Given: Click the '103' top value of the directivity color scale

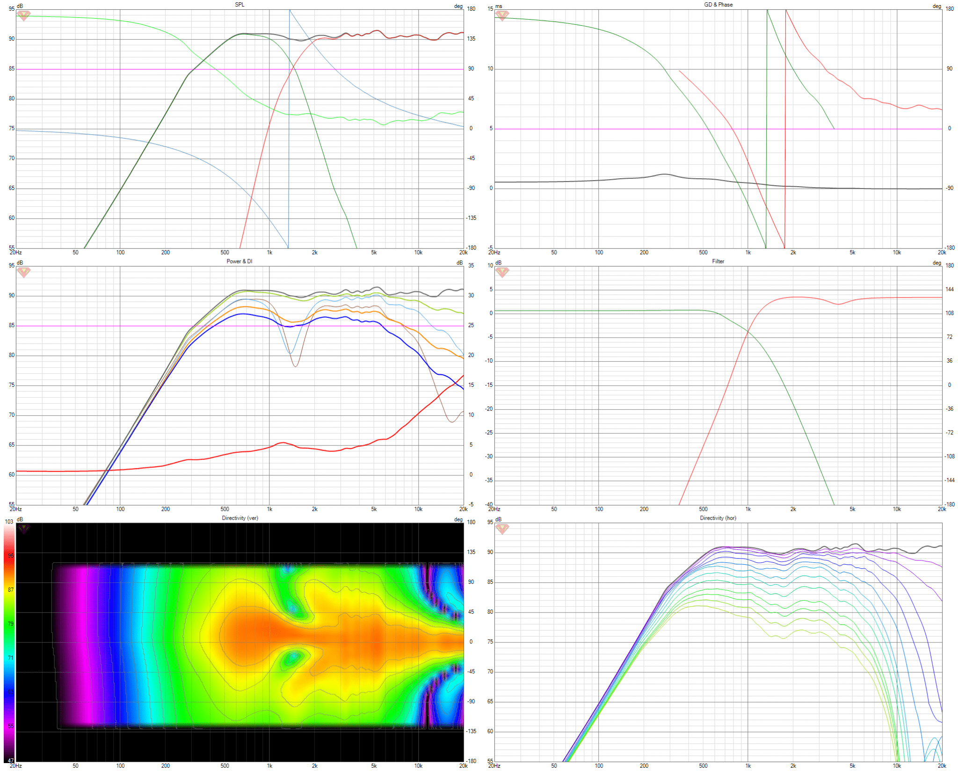Looking at the screenshot, I should pos(9,522).
